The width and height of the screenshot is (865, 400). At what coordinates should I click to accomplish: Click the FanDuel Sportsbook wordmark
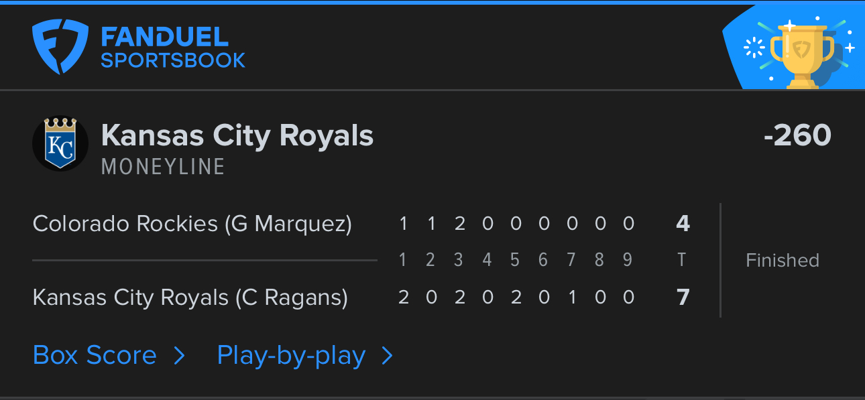point(173,48)
